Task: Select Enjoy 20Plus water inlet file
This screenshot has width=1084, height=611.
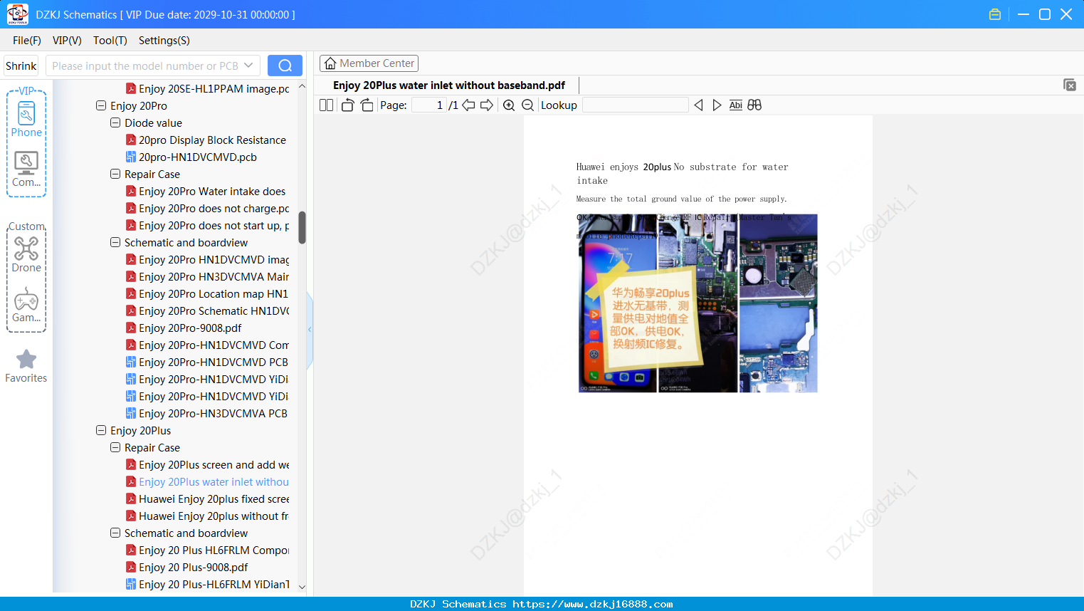Action: click(207, 482)
